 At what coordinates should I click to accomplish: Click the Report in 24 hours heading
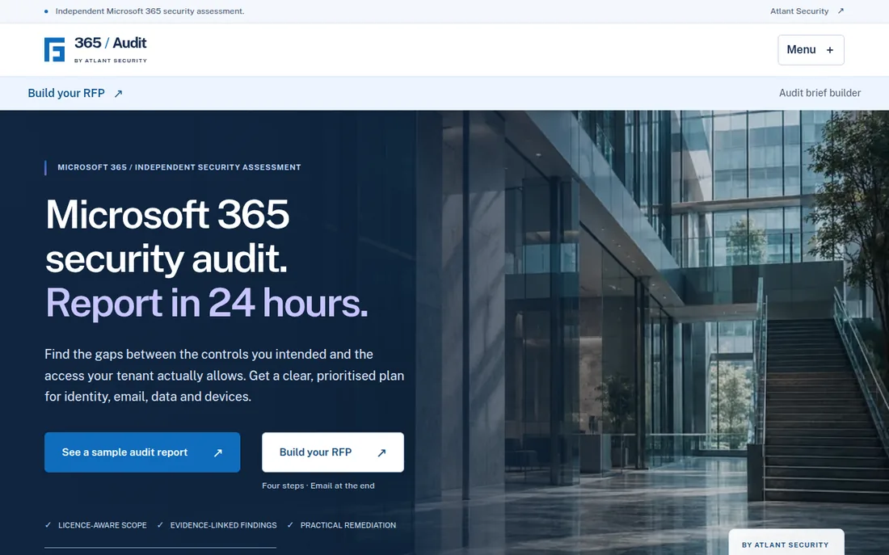207,303
